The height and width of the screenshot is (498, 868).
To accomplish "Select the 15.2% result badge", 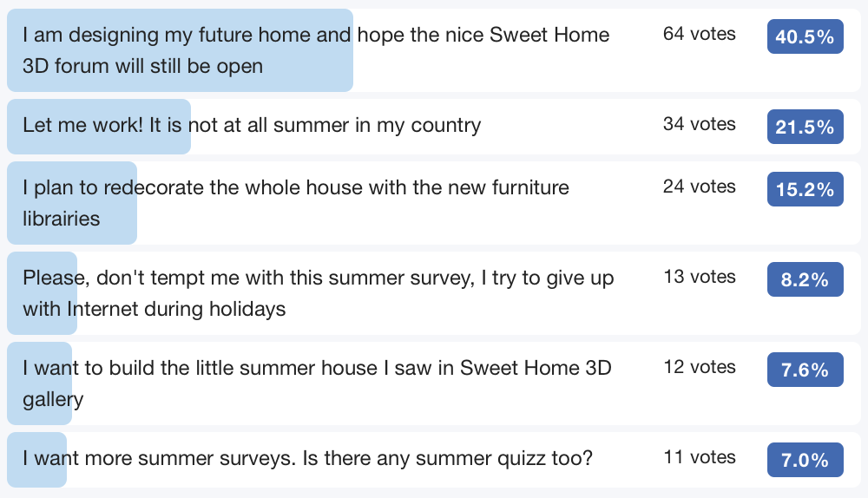I will [x=805, y=189].
